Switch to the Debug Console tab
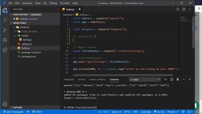Image resolution: width=202 pixels, height=114 pixels. click(98, 79)
